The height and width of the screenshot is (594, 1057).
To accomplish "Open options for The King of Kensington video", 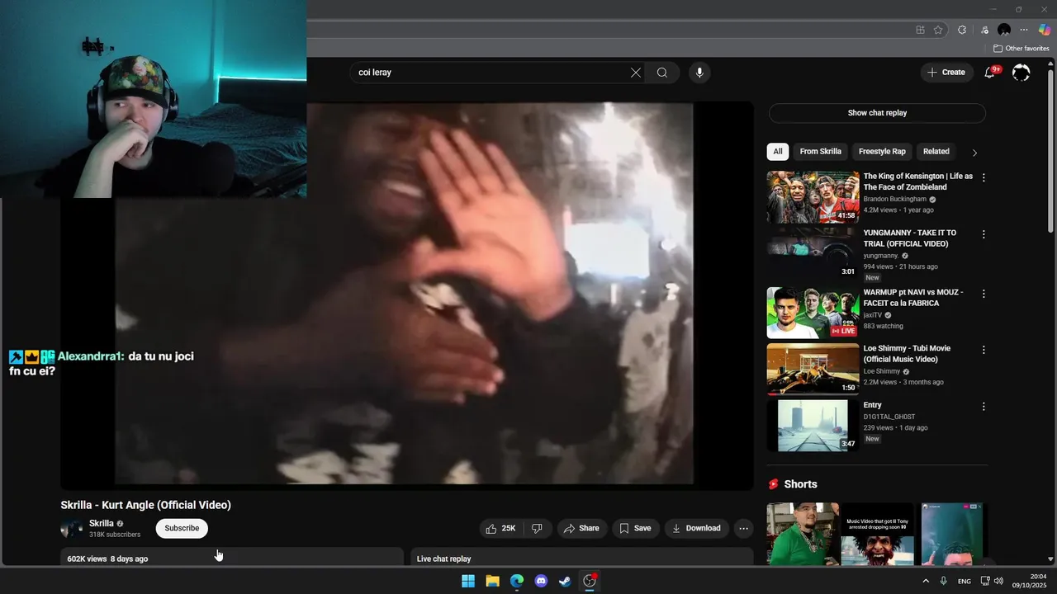I will (x=984, y=177).
